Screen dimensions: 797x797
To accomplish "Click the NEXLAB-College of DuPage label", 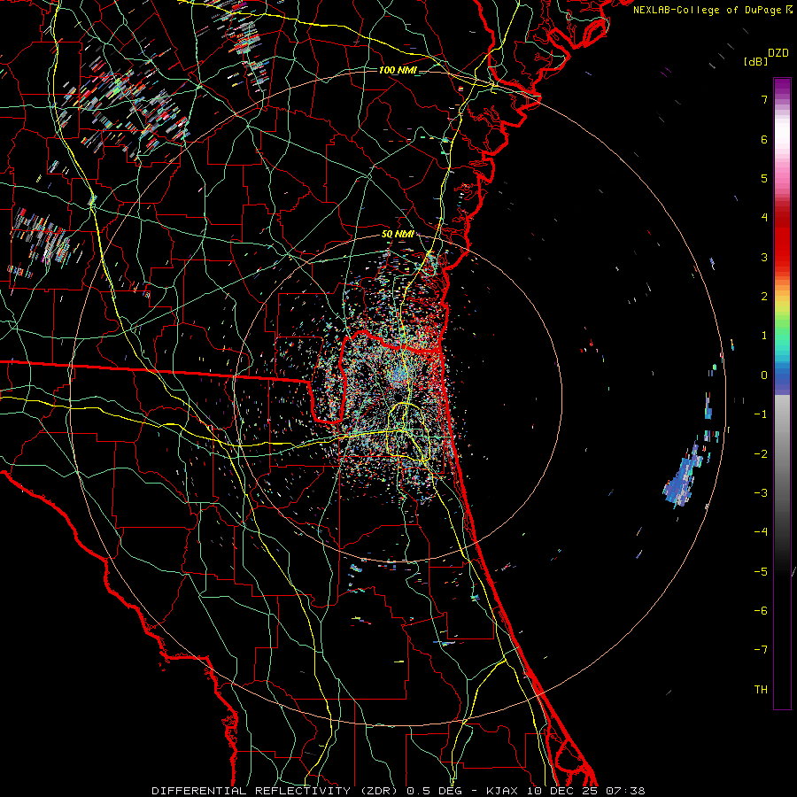I will coord(708,10).
